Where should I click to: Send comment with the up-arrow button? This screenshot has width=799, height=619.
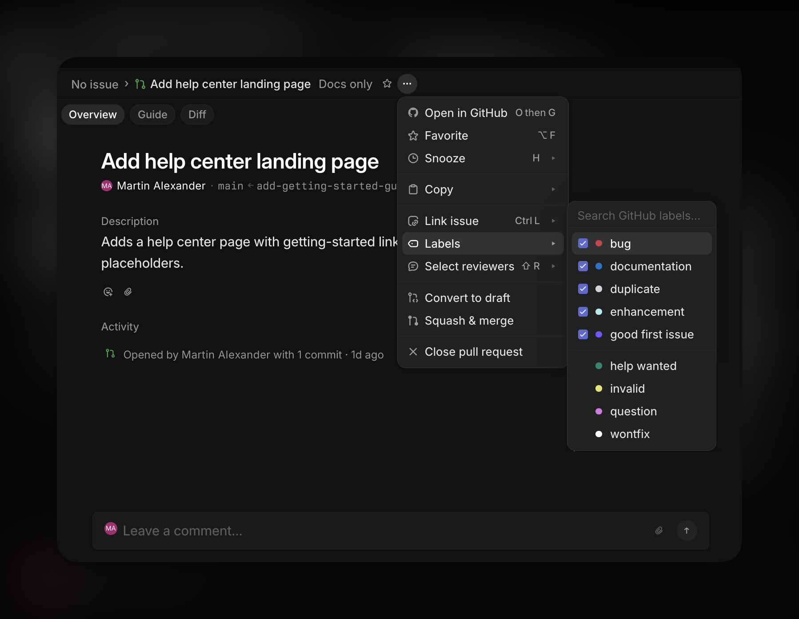coord(687,531)
